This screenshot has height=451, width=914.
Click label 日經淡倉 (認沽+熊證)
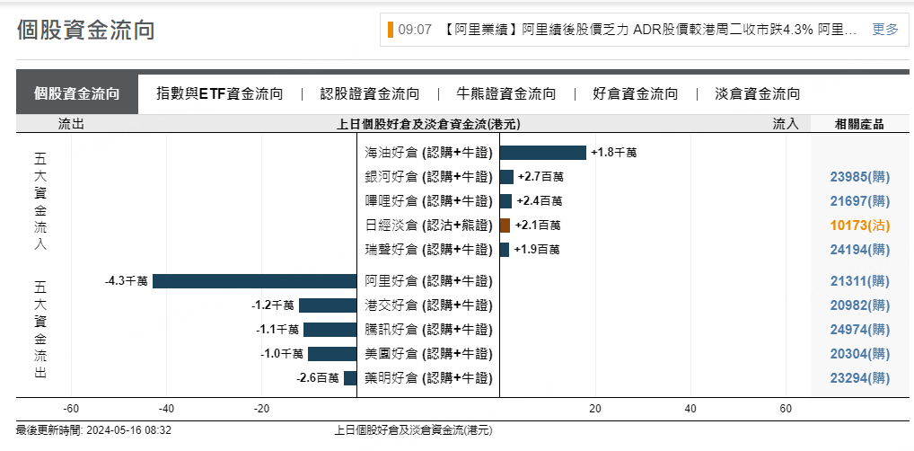[428, 225]
